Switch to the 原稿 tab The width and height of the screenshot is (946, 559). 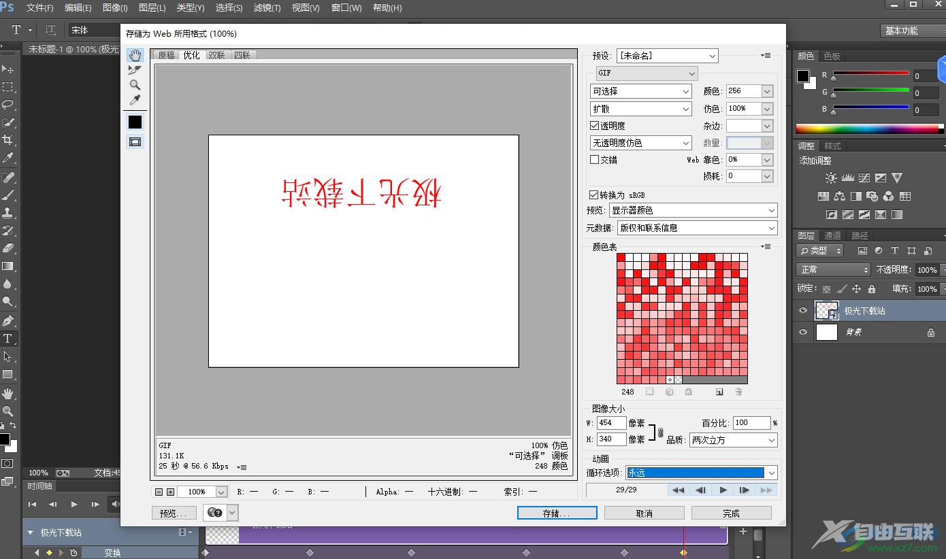[167, 55]
